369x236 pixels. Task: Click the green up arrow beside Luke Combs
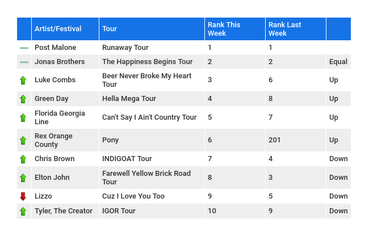[23, 80]
